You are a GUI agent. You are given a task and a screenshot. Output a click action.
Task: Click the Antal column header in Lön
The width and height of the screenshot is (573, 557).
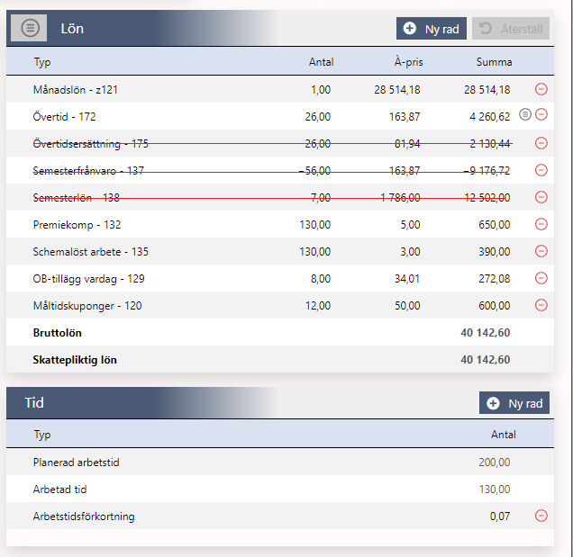point(322,62)
